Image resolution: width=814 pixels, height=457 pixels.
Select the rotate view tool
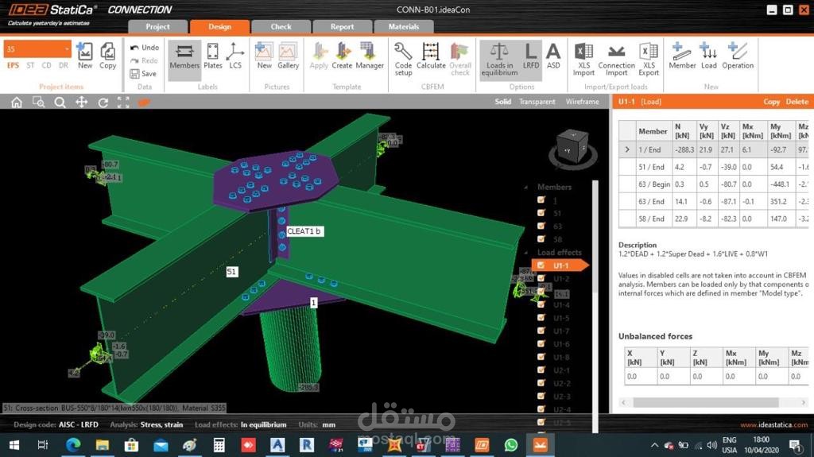pyautogui.click(x=103, y=103)
